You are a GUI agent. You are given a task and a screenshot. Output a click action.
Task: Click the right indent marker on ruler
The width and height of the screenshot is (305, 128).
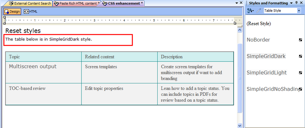(x=235, y=23)
